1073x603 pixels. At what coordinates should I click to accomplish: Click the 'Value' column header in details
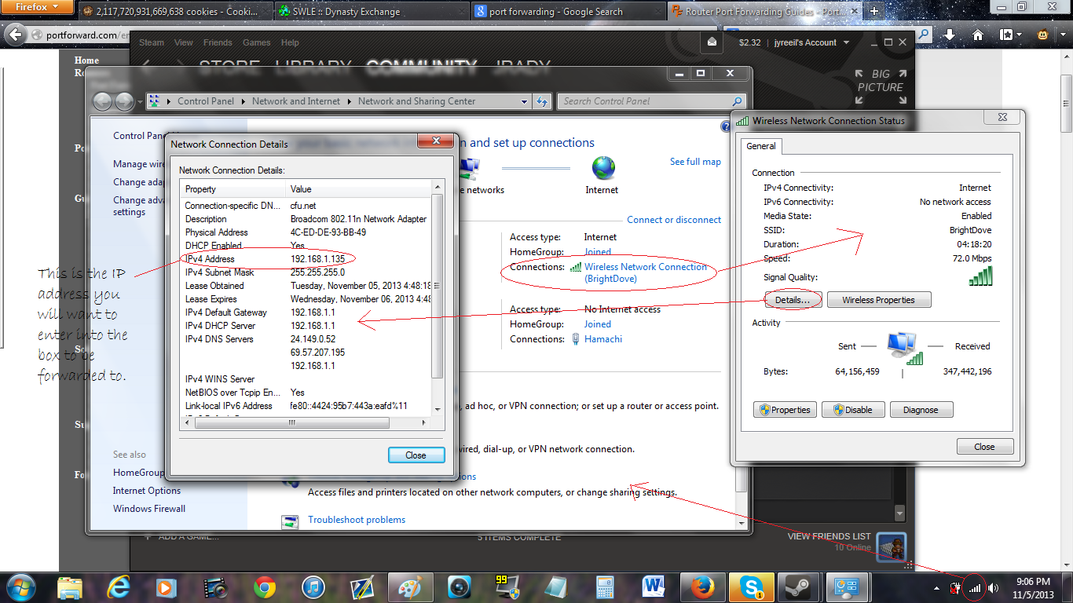click(358, 189)
